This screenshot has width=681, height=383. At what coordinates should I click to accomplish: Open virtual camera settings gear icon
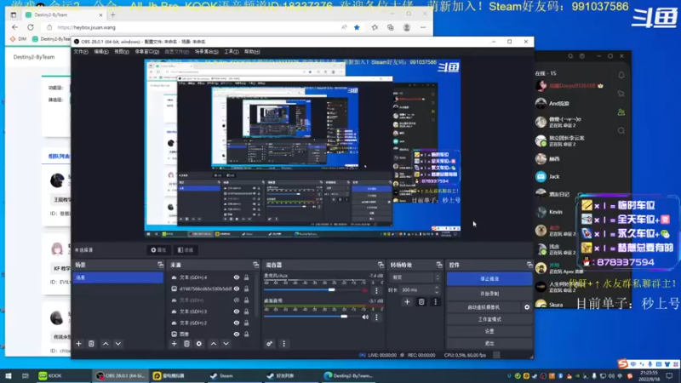point(527,307)
